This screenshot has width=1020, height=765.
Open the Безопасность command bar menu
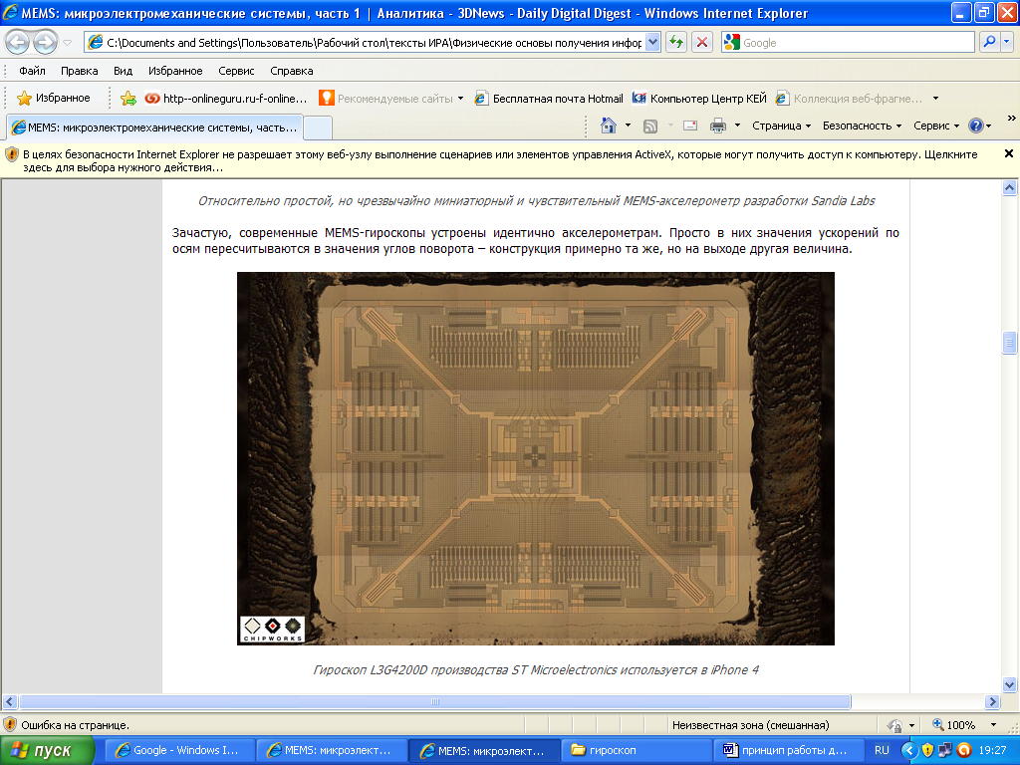862,126
